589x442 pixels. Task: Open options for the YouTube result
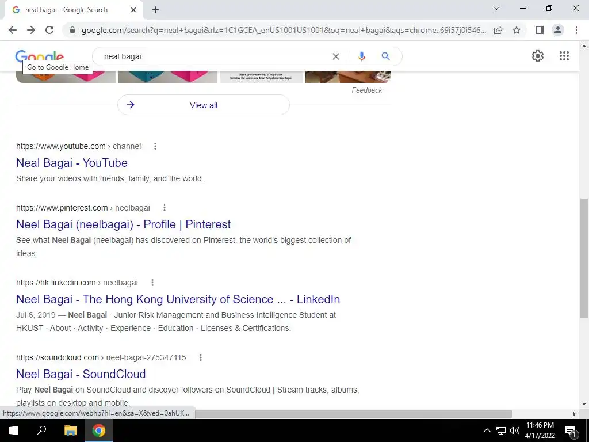pos(155,146)
